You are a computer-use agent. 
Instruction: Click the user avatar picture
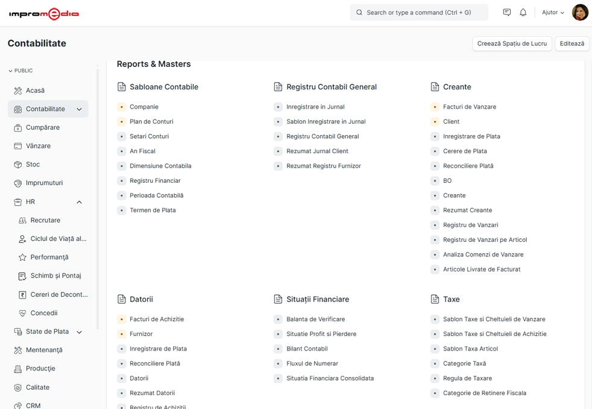(x=580, y=12)
